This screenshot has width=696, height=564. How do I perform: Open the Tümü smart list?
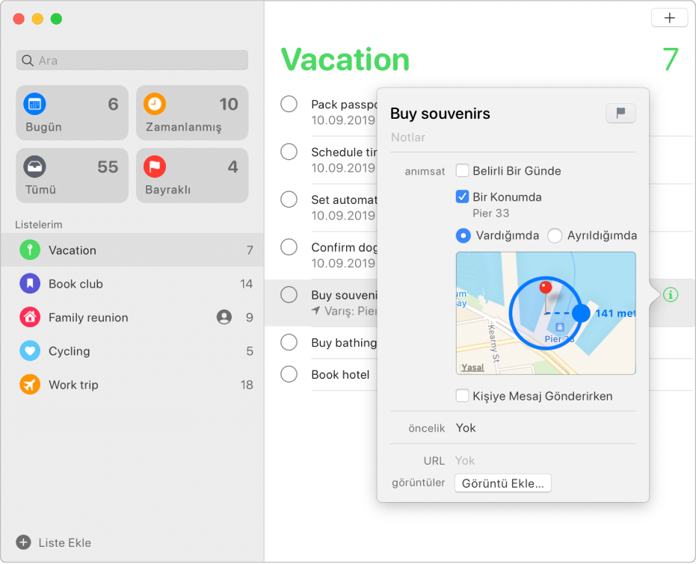72,176
